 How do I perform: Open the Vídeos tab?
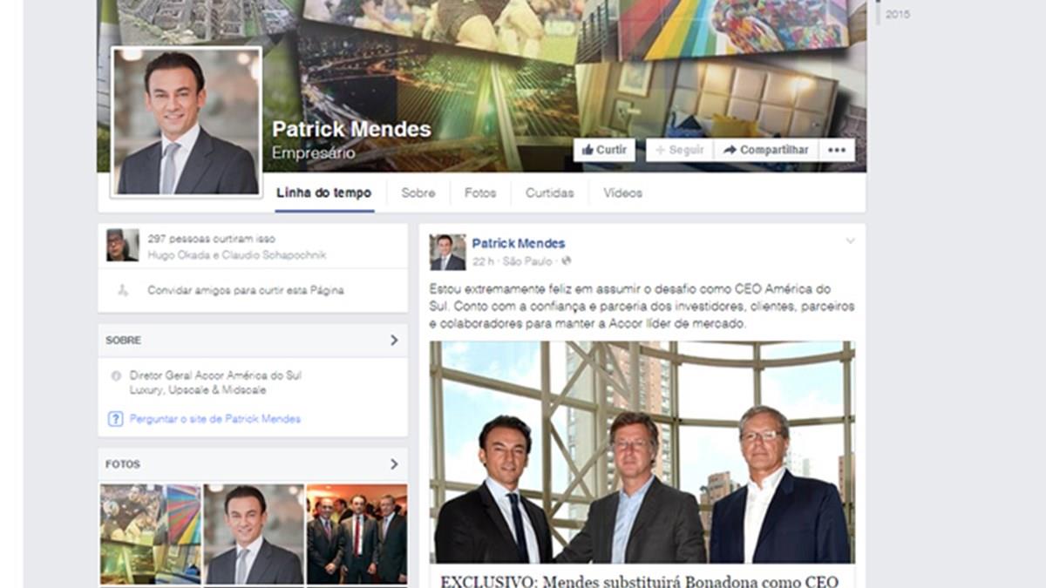point(622,193)
